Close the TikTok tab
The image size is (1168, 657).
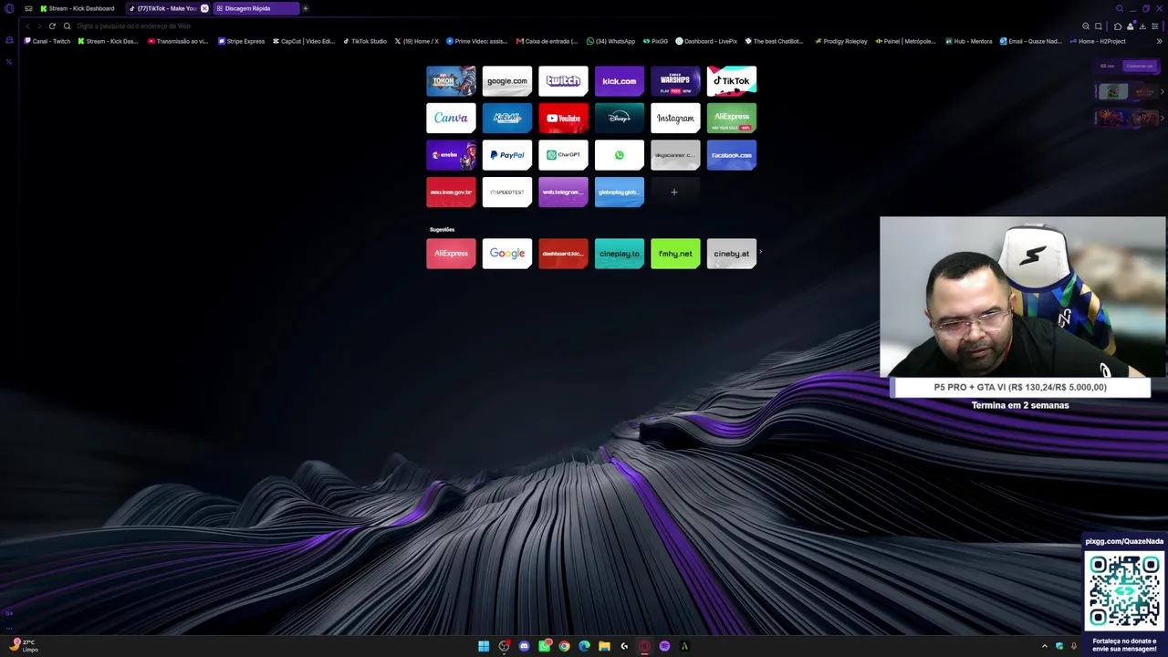204,8
